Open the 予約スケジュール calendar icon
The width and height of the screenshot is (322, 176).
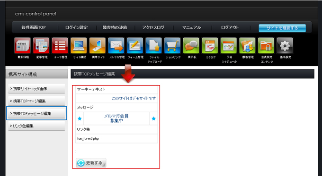[x=229, y=45]
